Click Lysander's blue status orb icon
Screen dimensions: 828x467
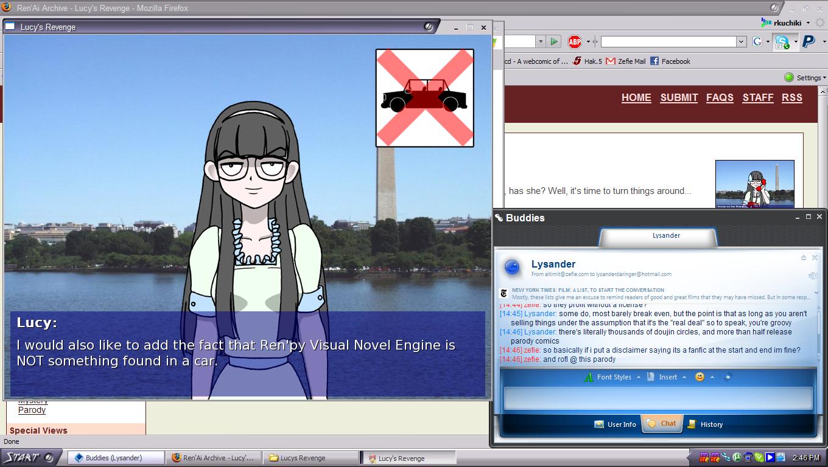pos(513,268)
